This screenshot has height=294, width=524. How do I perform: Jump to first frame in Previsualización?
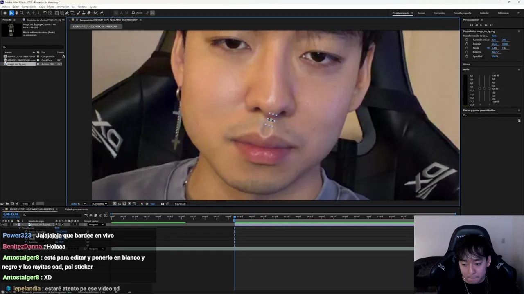coord(471,25)
